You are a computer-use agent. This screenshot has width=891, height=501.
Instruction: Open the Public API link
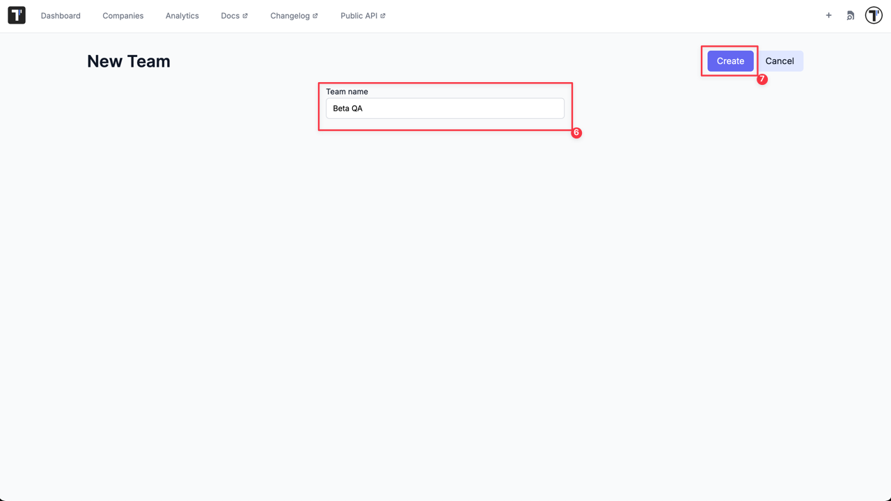pyautogui.click(x=358, y=15)
